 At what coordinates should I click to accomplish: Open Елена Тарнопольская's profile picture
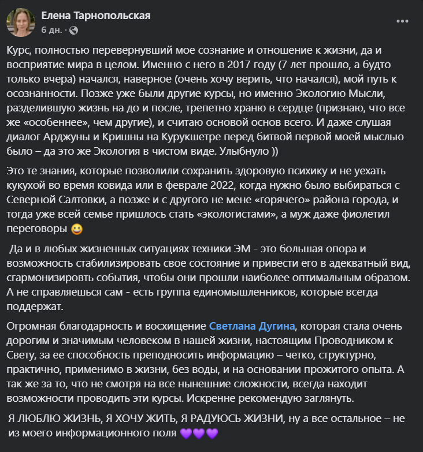click(x=21, y=22)
